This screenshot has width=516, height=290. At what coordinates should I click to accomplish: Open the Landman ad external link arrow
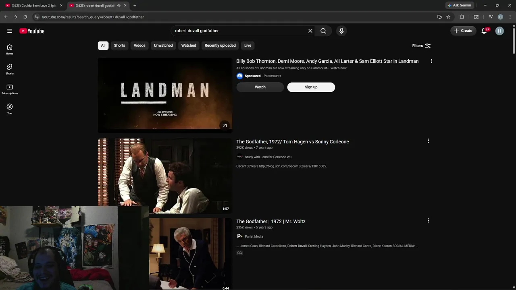pyautogui.click(x=225, y=126)
